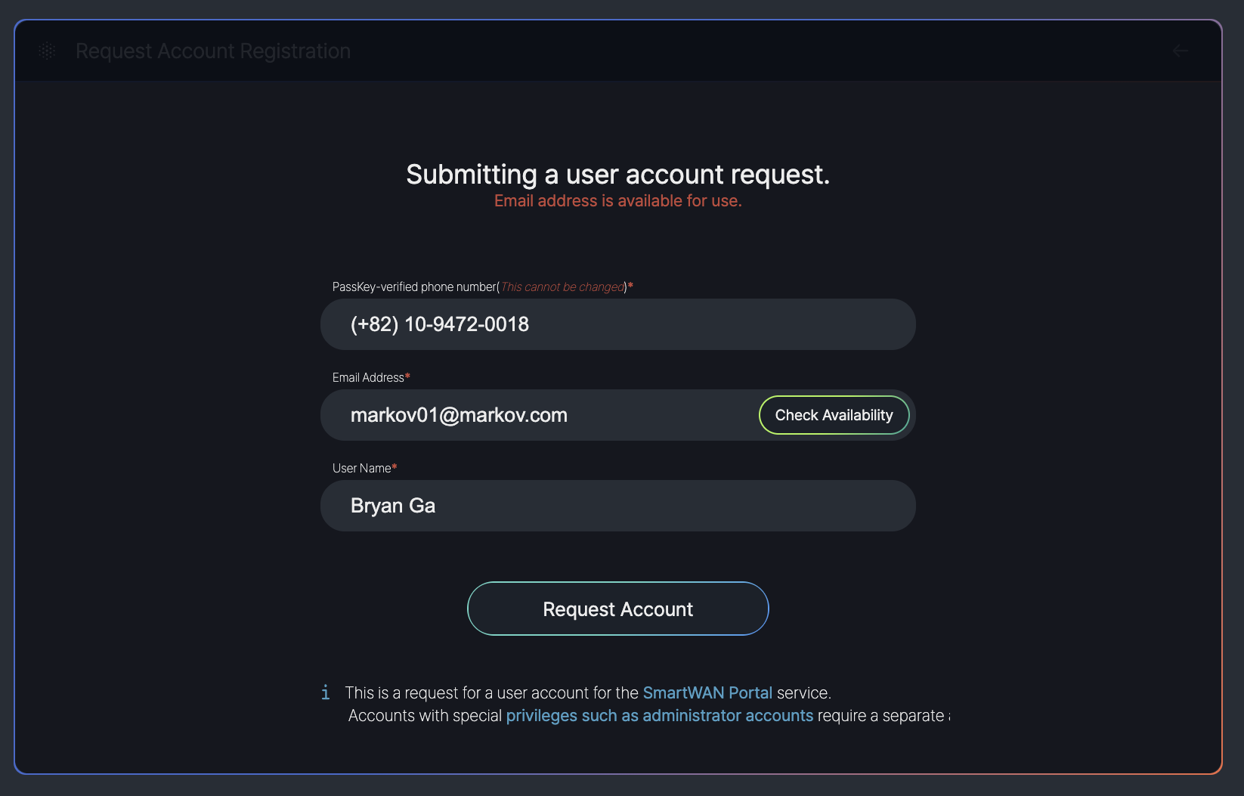The height and width of the screenshot is (796, 1244).
Task: Click the User Name field label
Action: (361, 468)
